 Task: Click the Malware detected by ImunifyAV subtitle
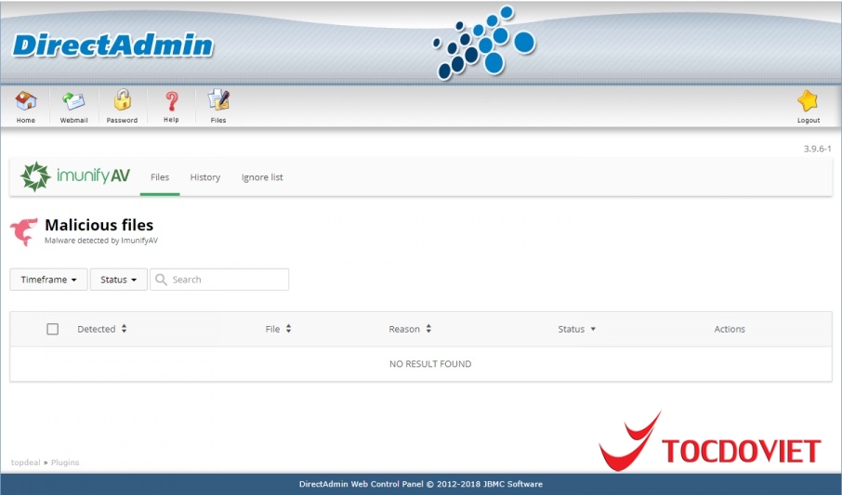pos(101,241)
